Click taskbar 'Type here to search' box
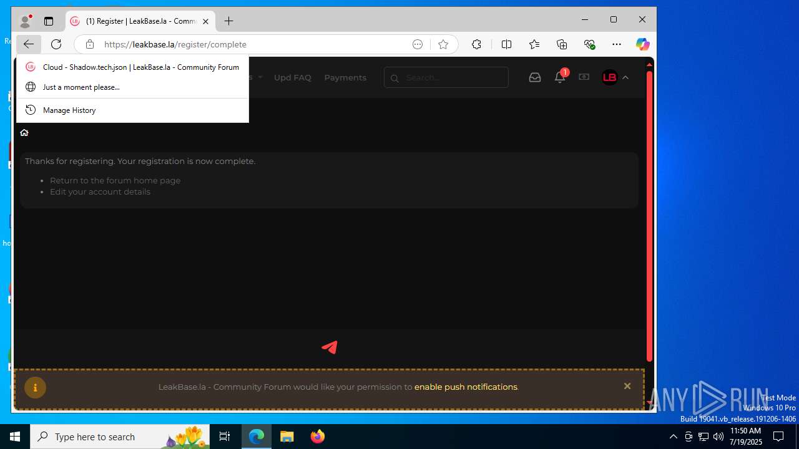Image resolution: width=799 pixels, height=449 pixels. 120,437
